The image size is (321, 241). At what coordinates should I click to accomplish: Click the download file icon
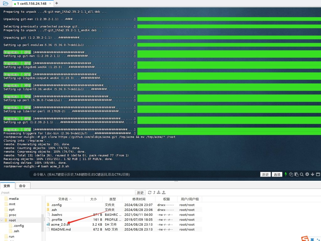coord(159,192)
